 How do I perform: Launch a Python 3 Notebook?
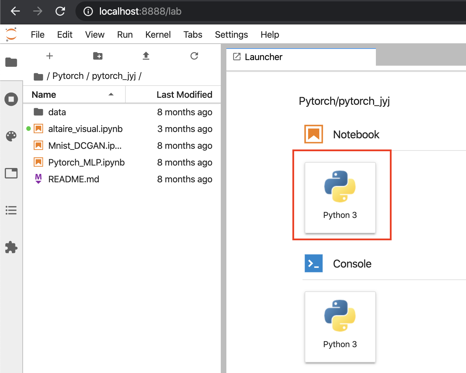point(340,197)
